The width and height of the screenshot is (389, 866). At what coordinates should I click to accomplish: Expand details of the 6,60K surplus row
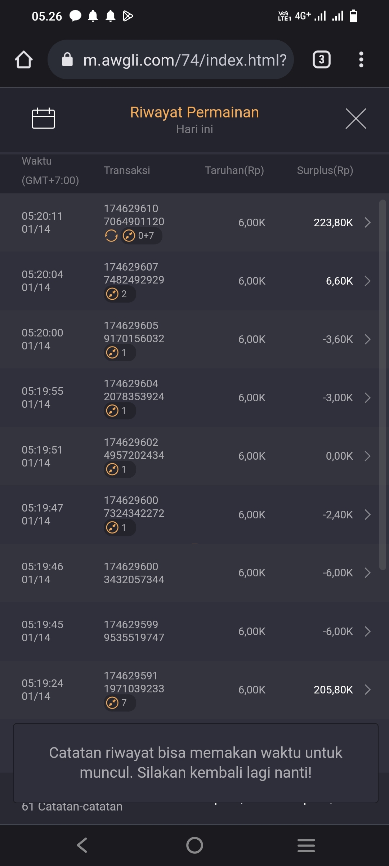(367, 281)
